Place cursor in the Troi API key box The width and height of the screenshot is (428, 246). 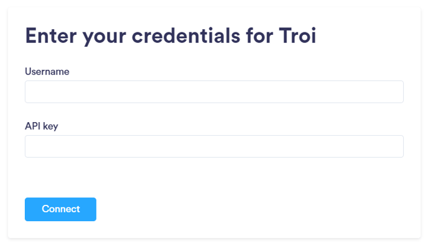pyautogui.click(x=214, y=146)
